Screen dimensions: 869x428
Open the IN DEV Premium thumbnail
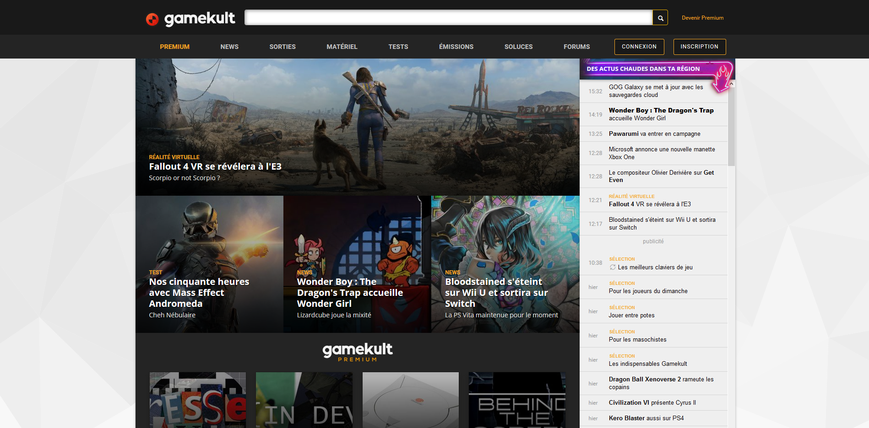coord(304,400)
